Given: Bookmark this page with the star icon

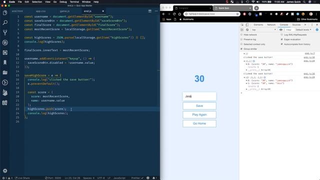Looking at the screenshot, I should (x=237, y=14).
